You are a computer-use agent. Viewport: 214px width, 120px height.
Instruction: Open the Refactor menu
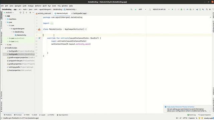[38, 6]
